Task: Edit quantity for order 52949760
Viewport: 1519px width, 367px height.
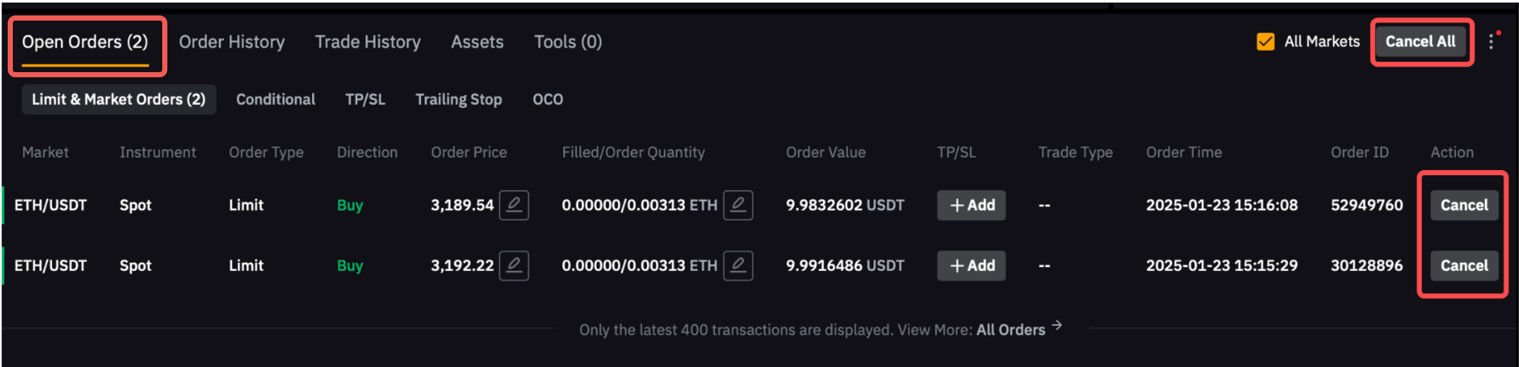Action: 738,205
